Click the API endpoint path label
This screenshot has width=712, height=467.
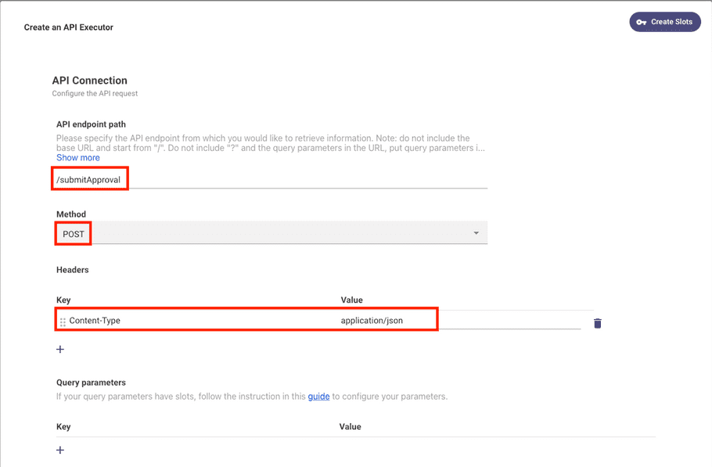pos(91,124)
